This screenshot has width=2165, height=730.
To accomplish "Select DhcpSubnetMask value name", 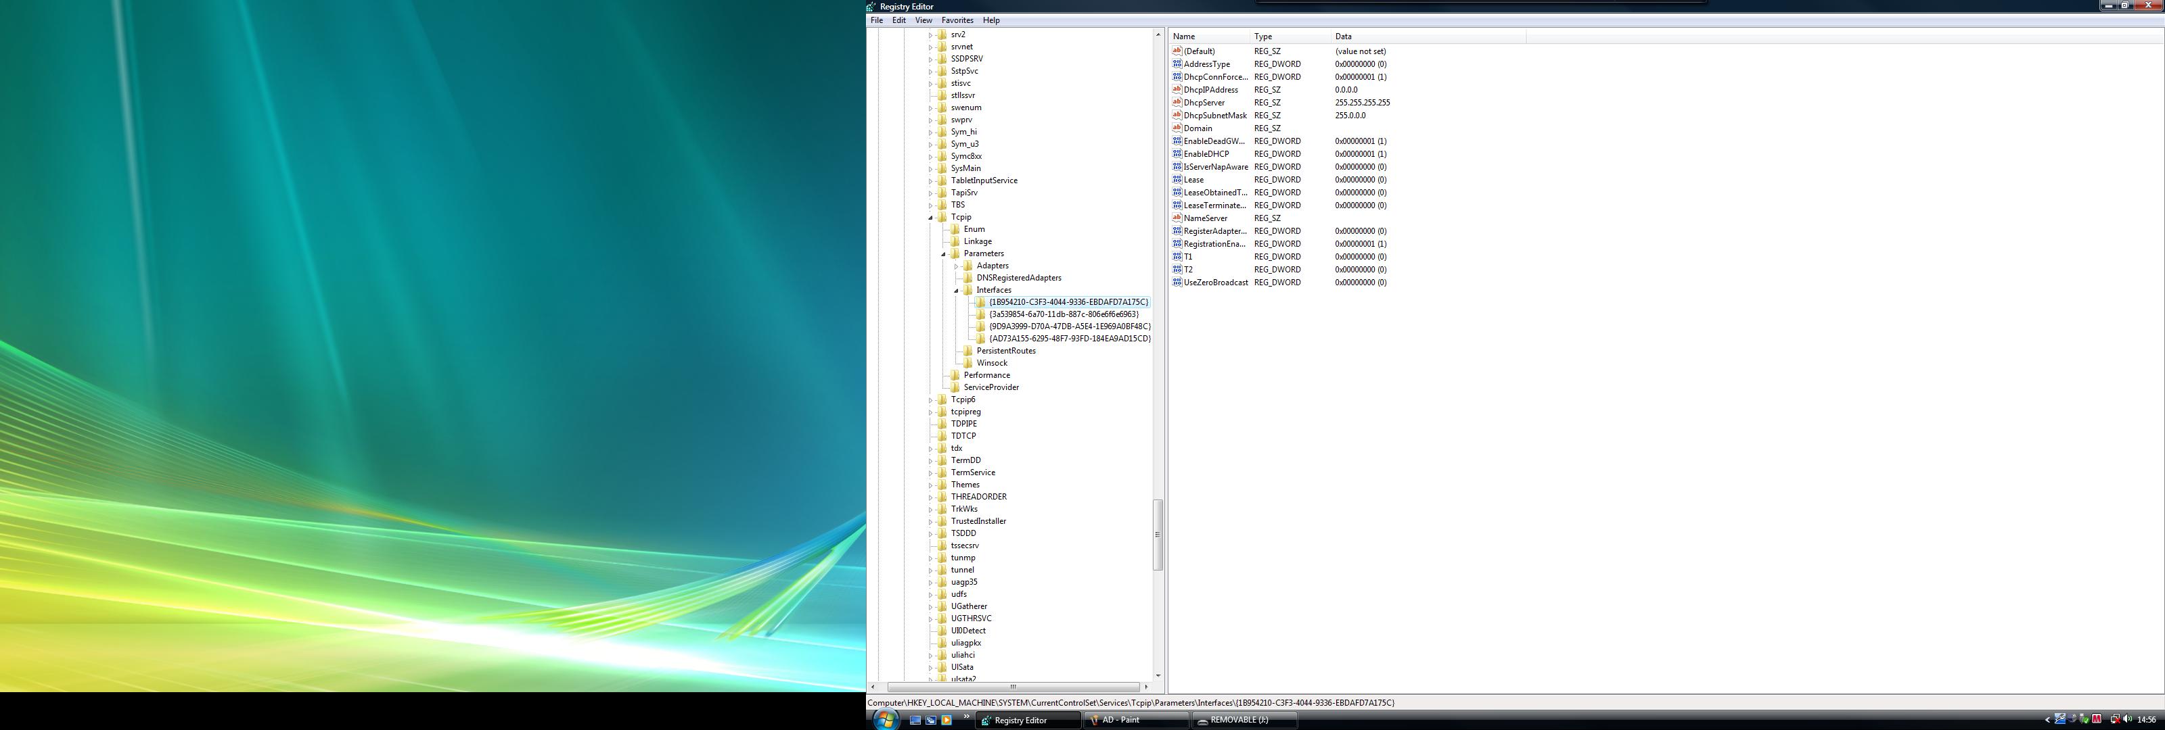I will click(x=1214, y=115).
